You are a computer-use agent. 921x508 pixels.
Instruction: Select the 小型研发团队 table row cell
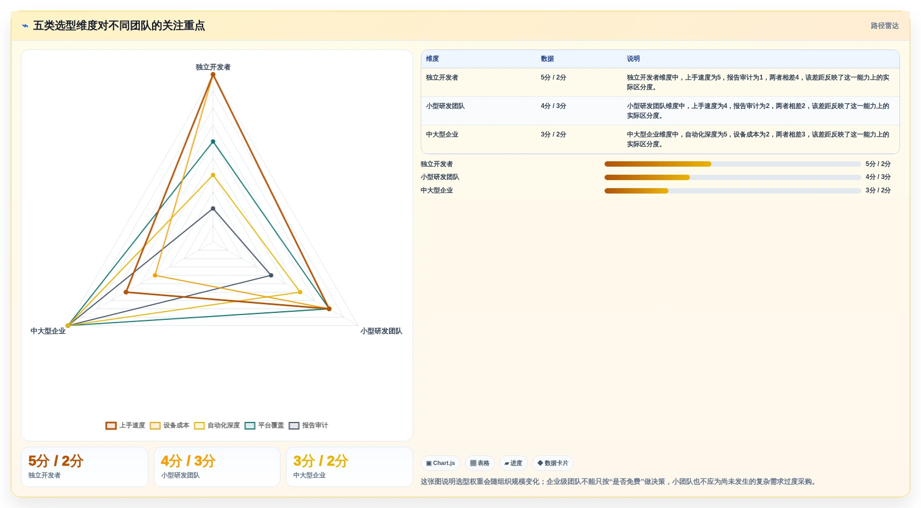445,106
